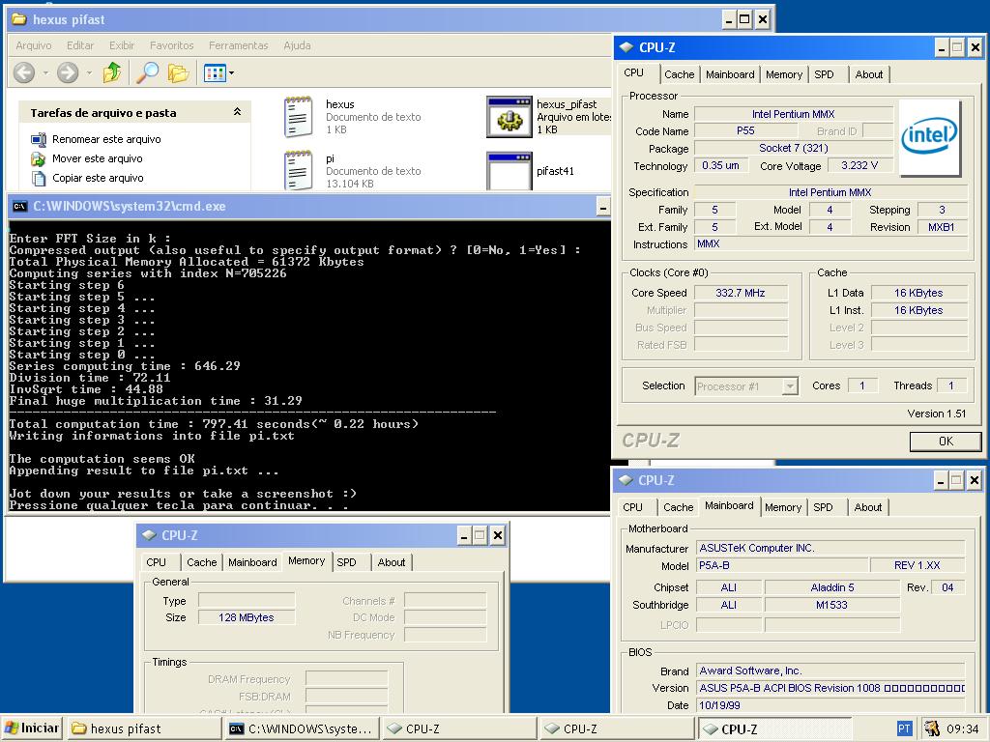The image size is (990, 742).
Task: Click Renomear este arquivo icon
Action: [x=39, y=139]
